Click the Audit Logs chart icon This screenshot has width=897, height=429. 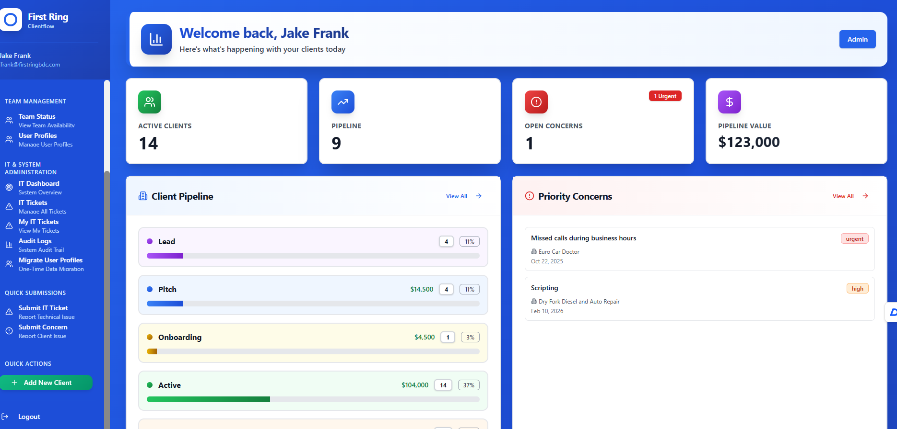pyautogui.click(x=9, y=245)
